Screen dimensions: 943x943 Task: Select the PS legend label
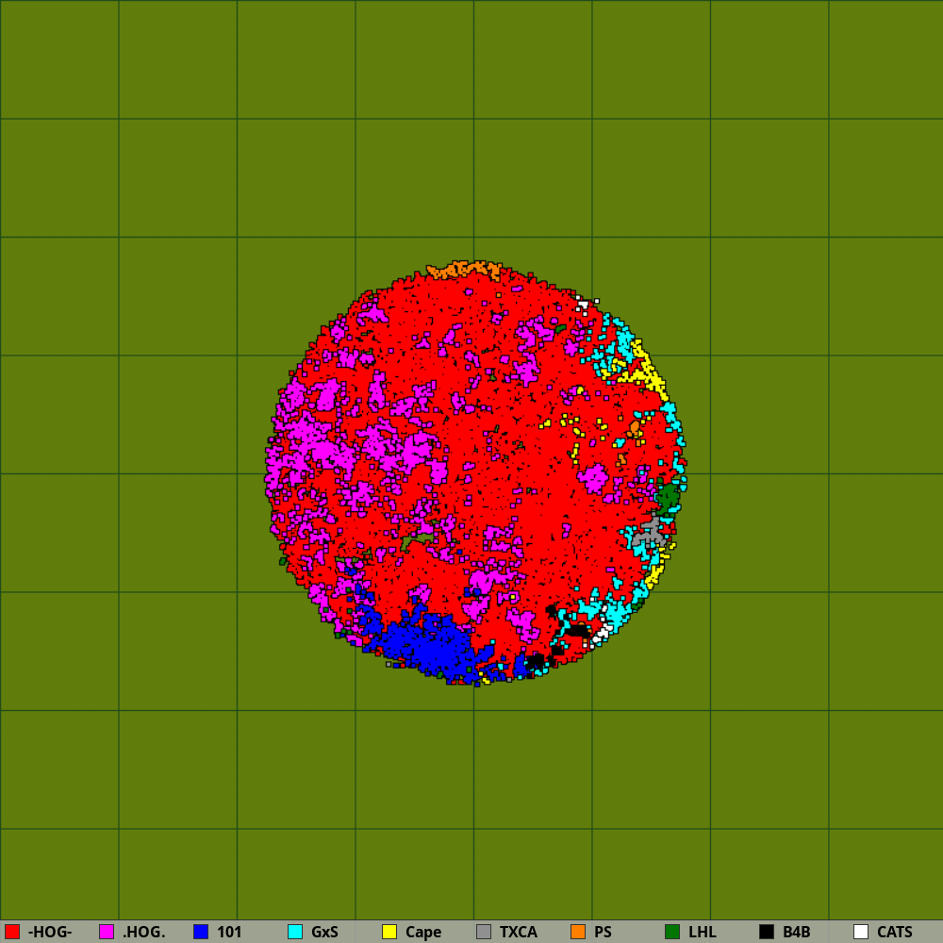603,933
